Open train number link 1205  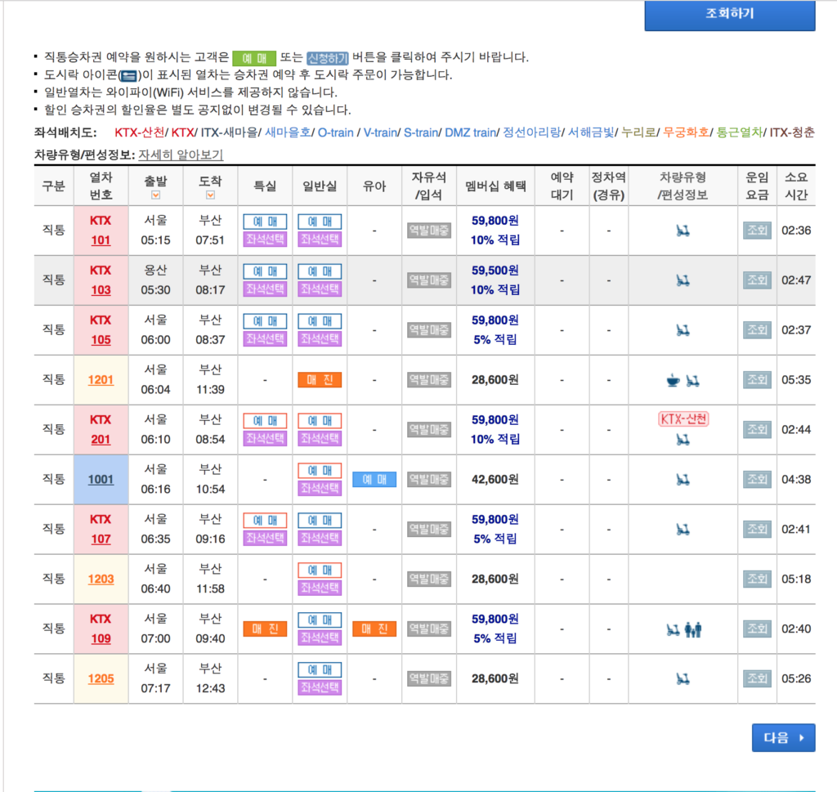(x=101, y=679)
